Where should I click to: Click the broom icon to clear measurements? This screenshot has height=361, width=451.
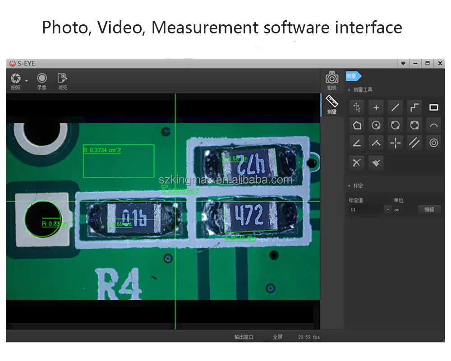376,162
